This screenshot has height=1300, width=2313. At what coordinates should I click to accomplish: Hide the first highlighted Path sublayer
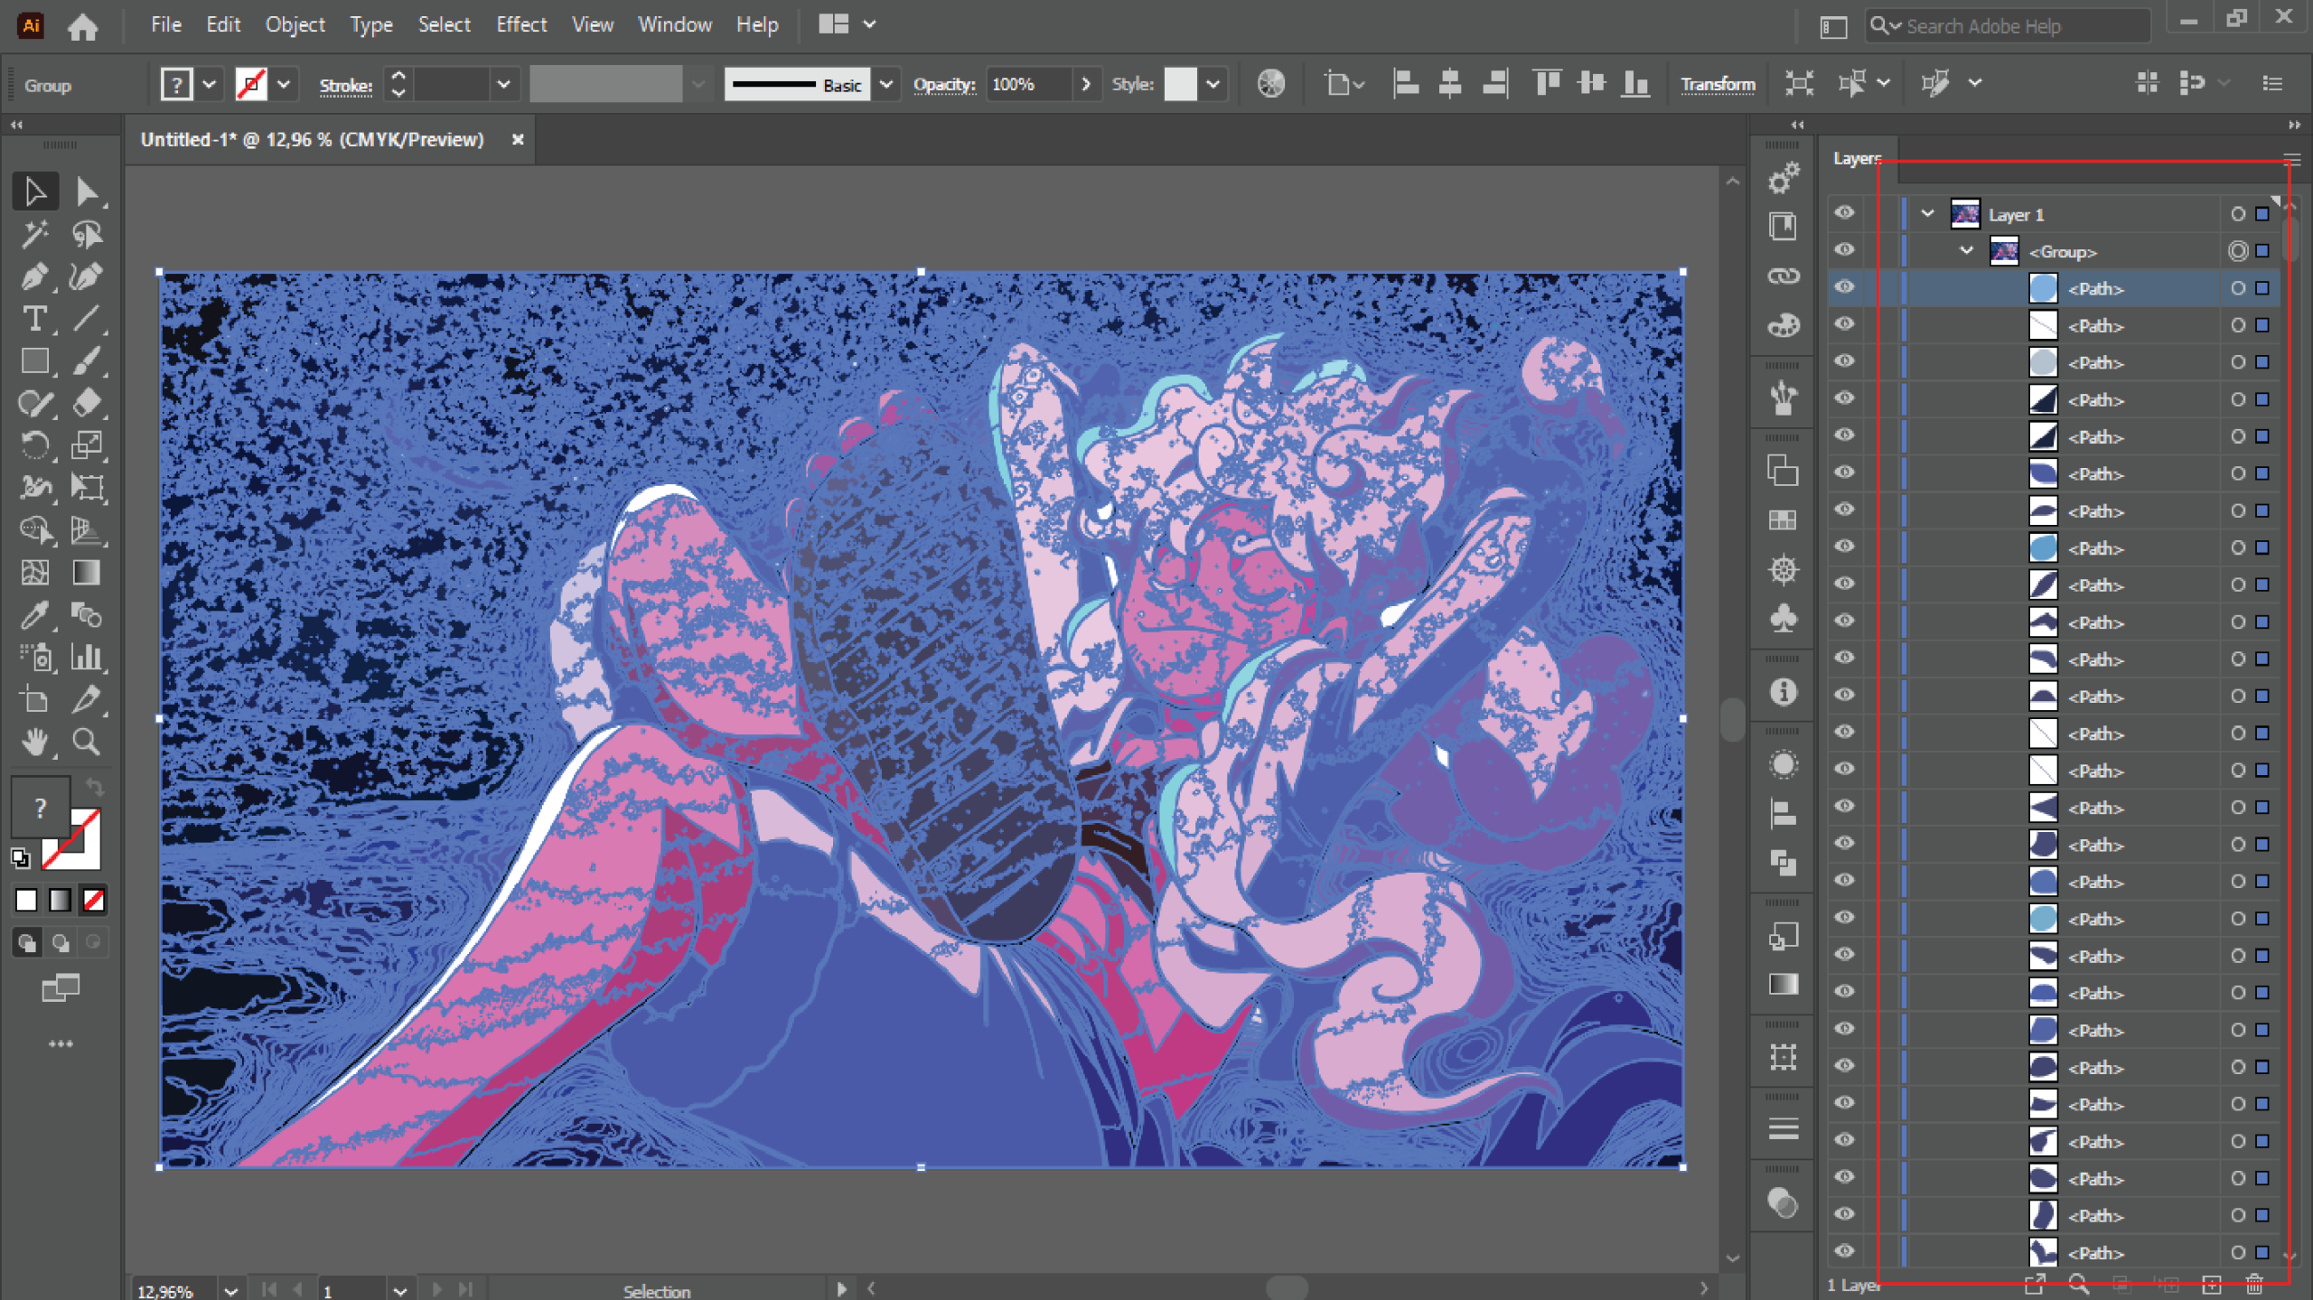[1844, 287]
